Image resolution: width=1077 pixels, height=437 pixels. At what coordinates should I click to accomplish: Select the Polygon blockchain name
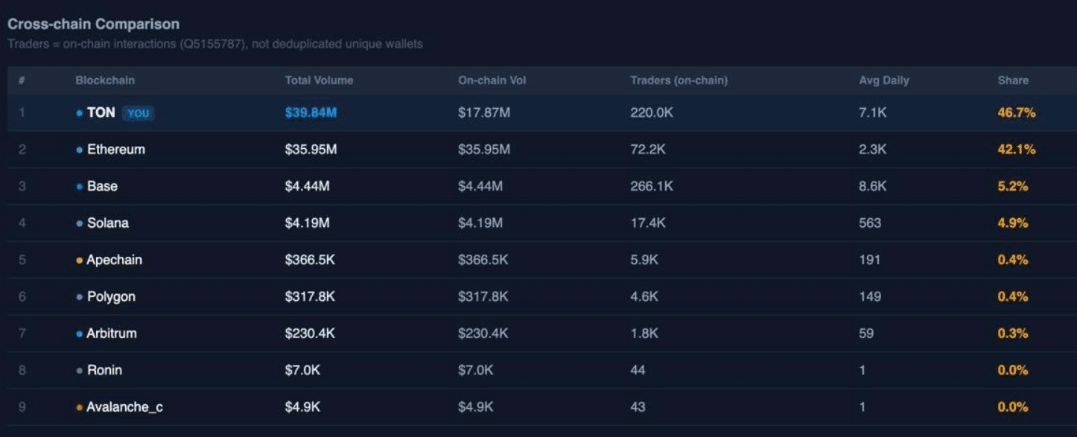coord(111,297)
